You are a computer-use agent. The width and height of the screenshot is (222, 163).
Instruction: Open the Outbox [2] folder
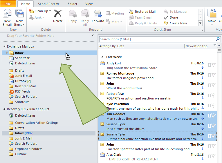click(x=23, y=81)
